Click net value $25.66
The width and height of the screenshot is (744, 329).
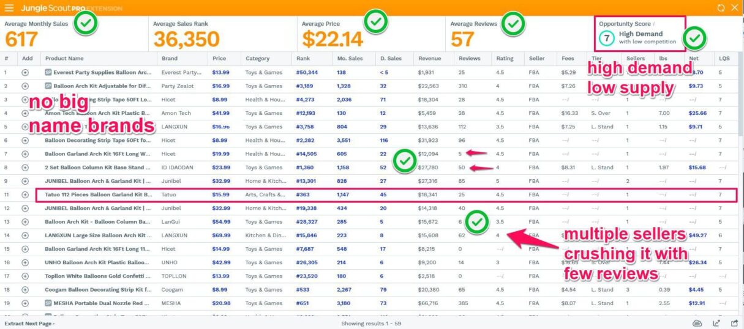tap(698, 113)
